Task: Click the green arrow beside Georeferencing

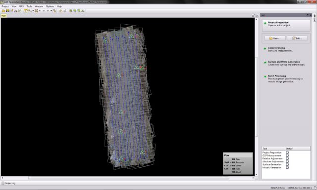Action: point(265,48)
